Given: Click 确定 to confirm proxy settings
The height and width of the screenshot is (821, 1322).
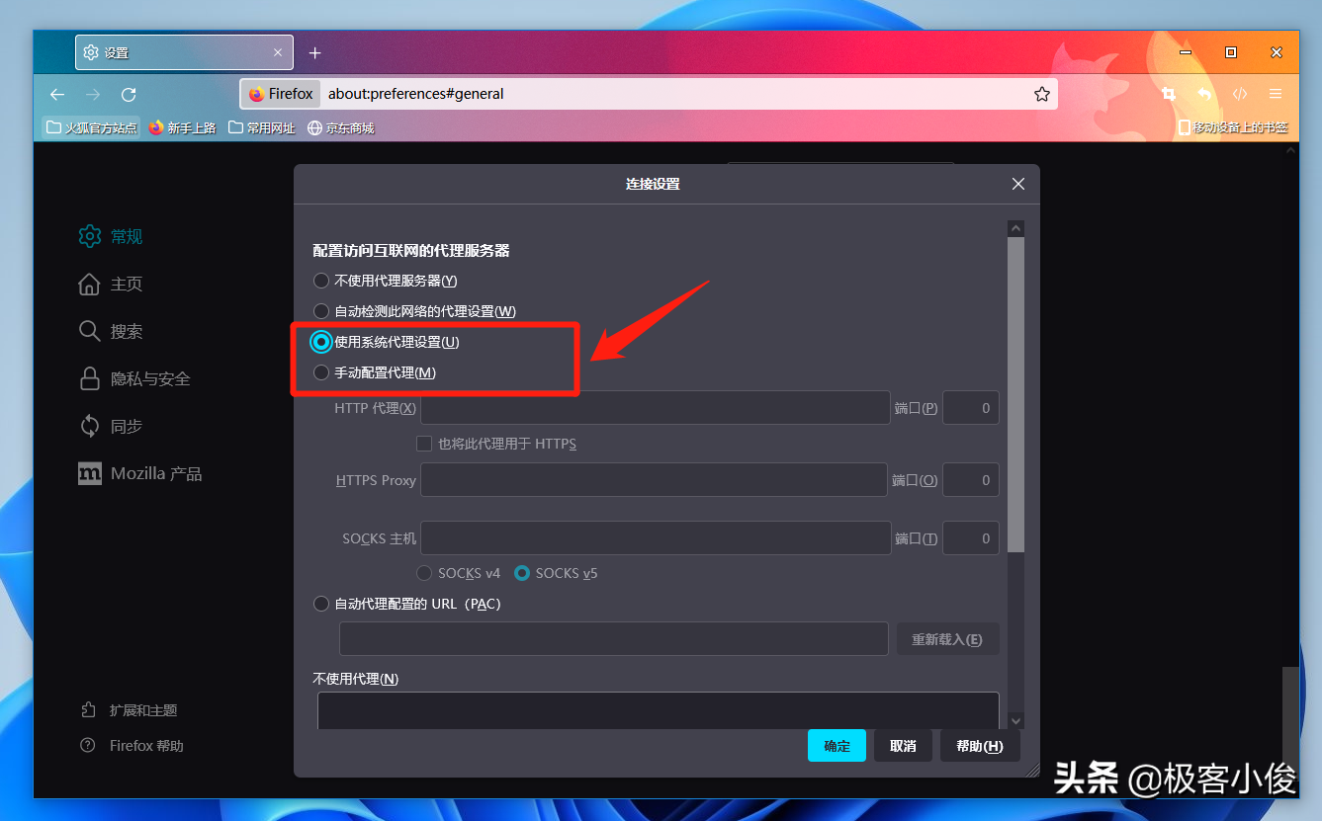Looking at the screenshot, I should [837, 746].
